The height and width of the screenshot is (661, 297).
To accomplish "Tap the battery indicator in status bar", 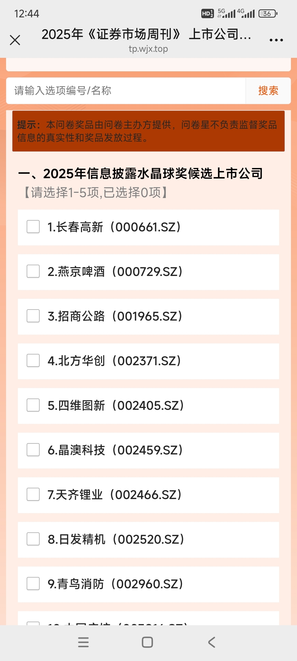I will [268, 13].
